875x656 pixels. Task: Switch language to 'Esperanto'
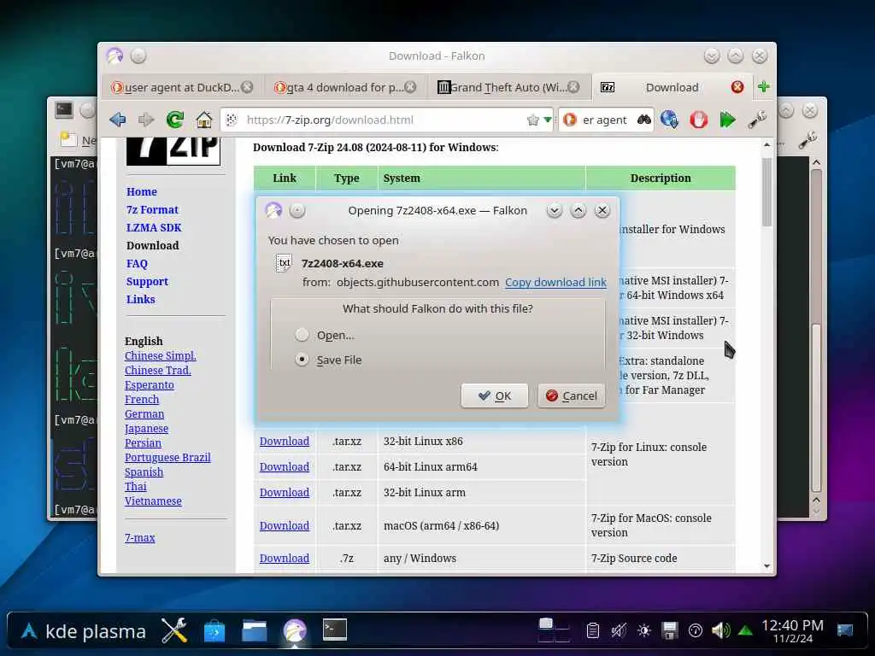point(149,385)
